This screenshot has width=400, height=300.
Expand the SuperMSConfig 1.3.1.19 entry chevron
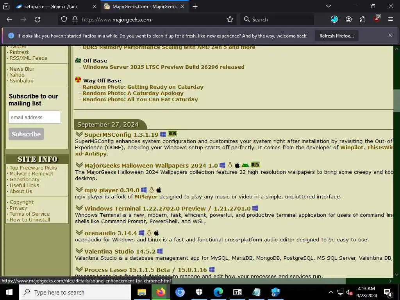(79, 134)
